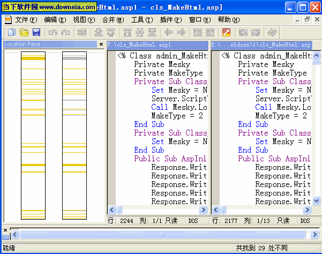Click the right file bar in the Location Pane
Screen dimensions: 322x254
[74, 136]
